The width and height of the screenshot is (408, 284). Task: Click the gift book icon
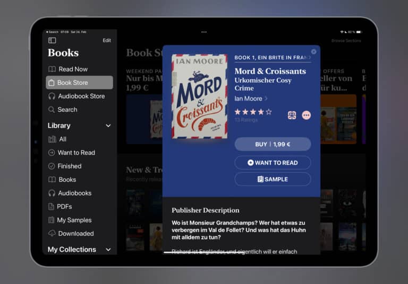[x=292, y=115]
